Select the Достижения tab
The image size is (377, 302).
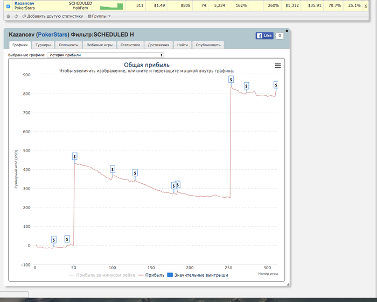coord(158,45)
